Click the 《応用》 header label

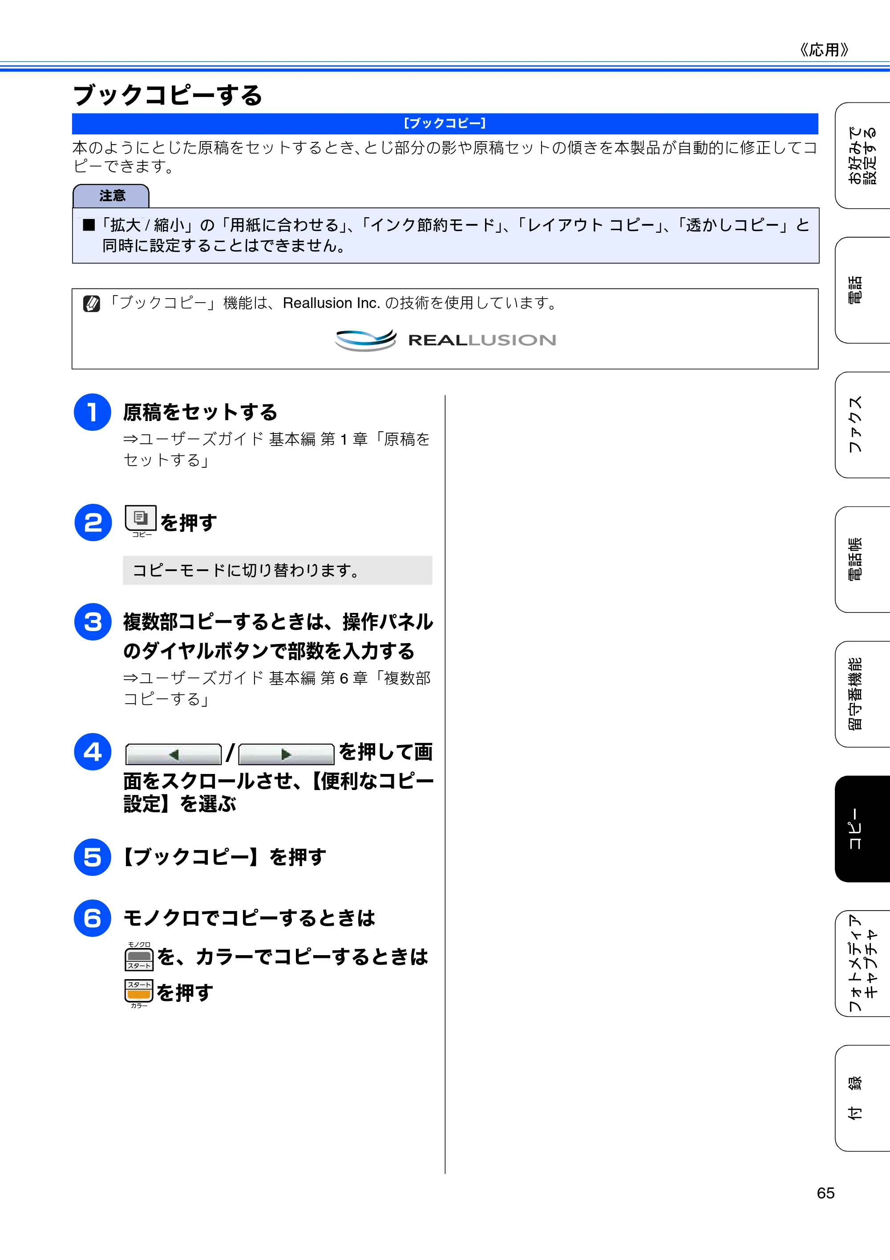click(824, 50)
